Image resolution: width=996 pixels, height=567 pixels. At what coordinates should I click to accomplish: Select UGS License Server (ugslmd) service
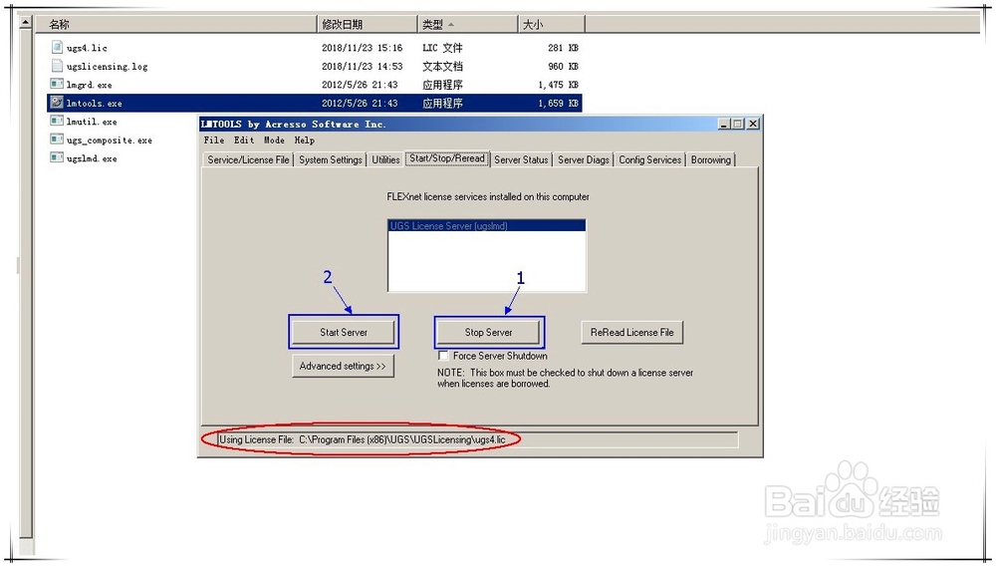tap(487, 225)
